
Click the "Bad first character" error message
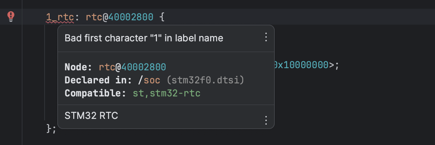coord(144,38)
